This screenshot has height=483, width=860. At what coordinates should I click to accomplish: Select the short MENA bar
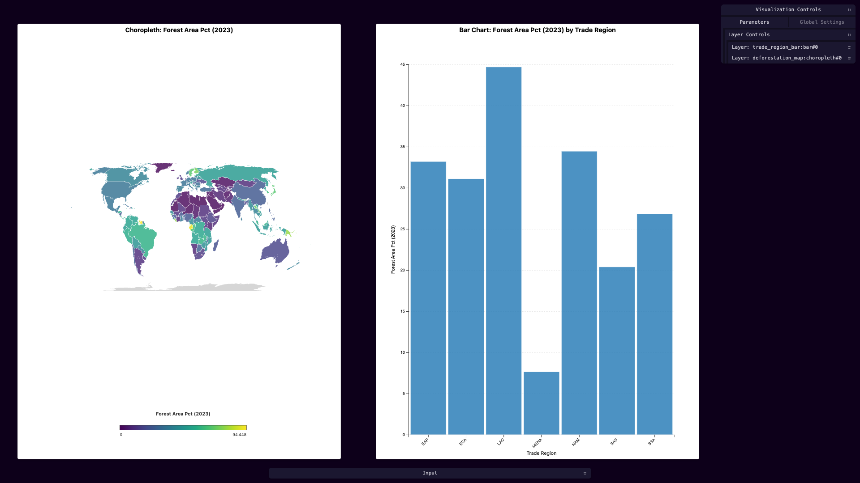tap(542, 403)
